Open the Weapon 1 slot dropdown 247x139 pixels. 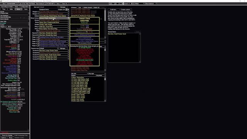click(x=54, y=12)
